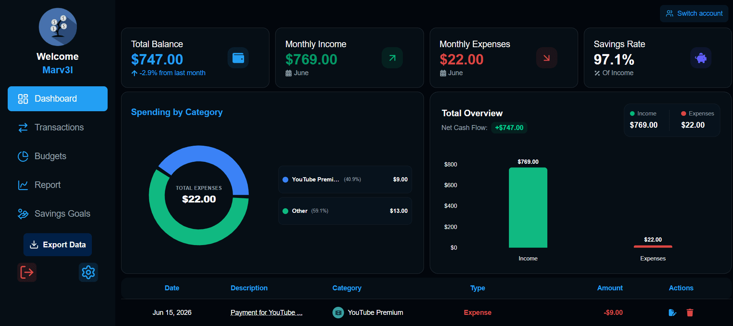Click the Other 59.1% category legend row
This screenshot has height=326, width=733.
[345, 211]
